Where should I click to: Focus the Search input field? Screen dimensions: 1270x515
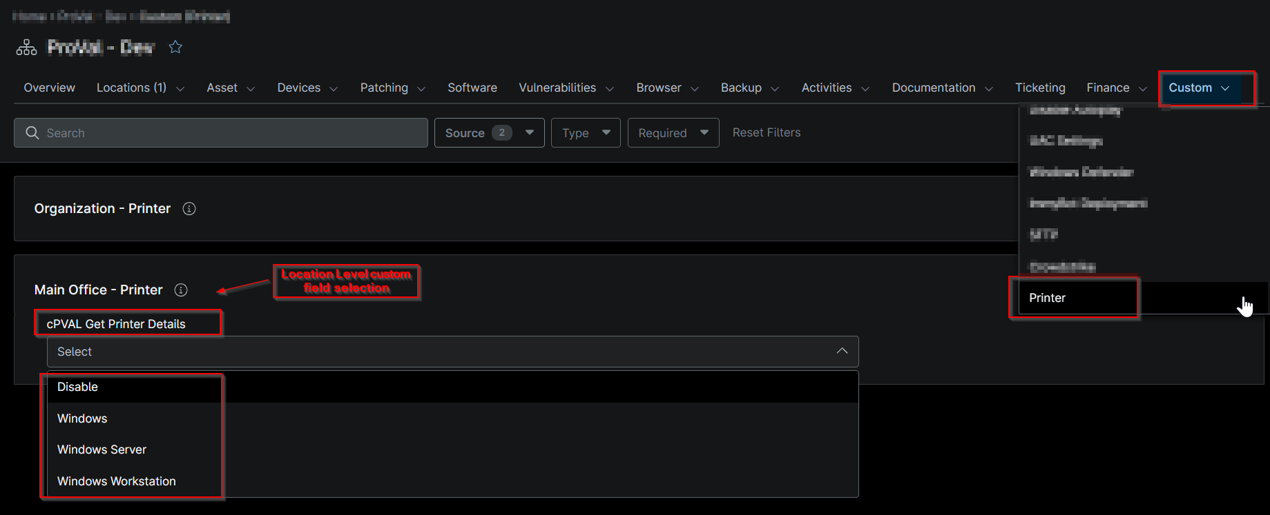(221, 132)
